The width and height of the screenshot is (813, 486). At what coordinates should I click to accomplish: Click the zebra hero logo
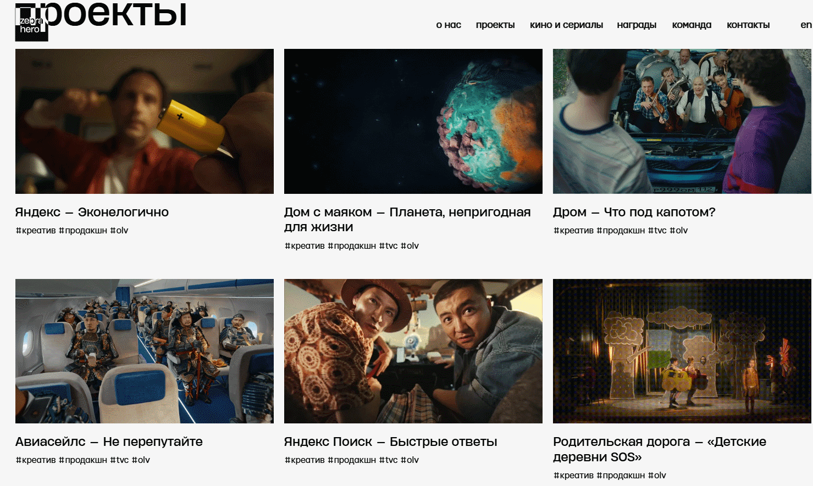coord(31,25)
